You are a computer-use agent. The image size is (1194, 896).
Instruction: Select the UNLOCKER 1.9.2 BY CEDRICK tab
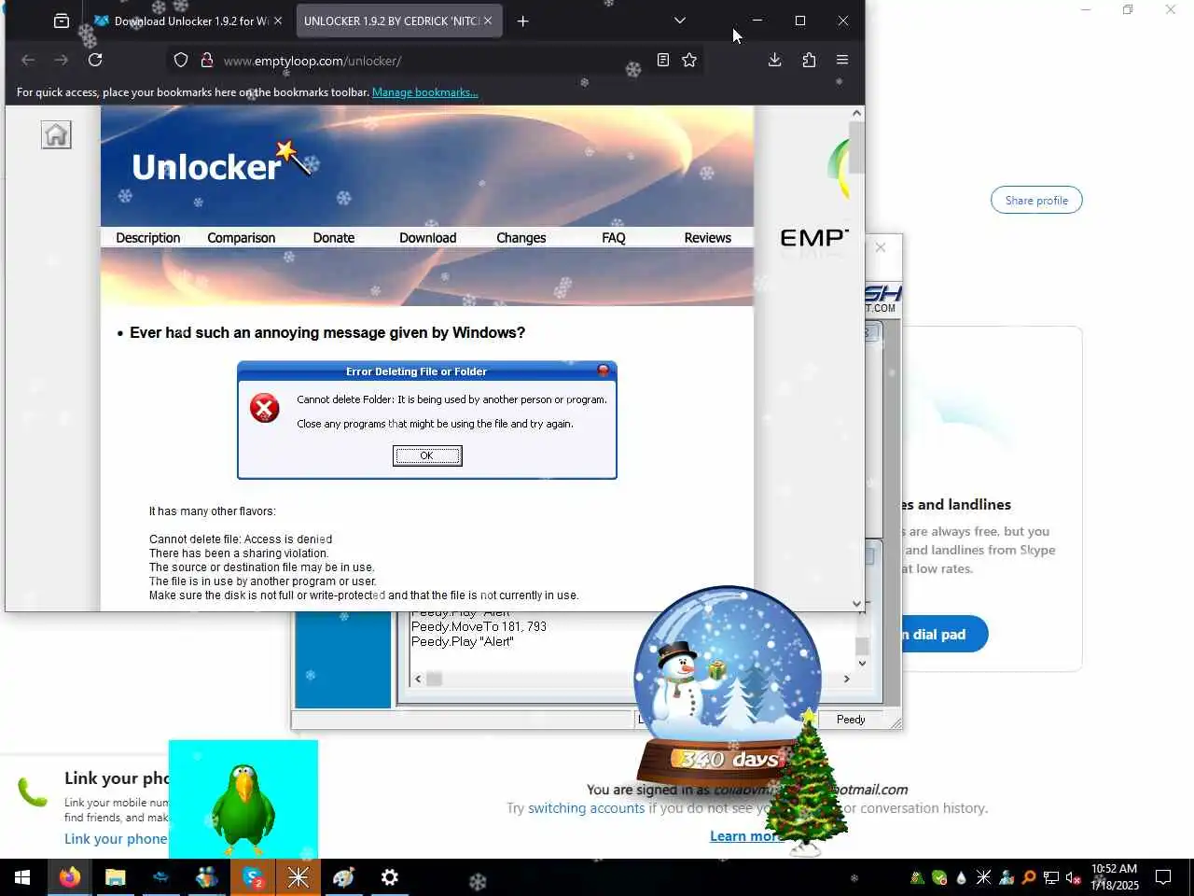392,21
